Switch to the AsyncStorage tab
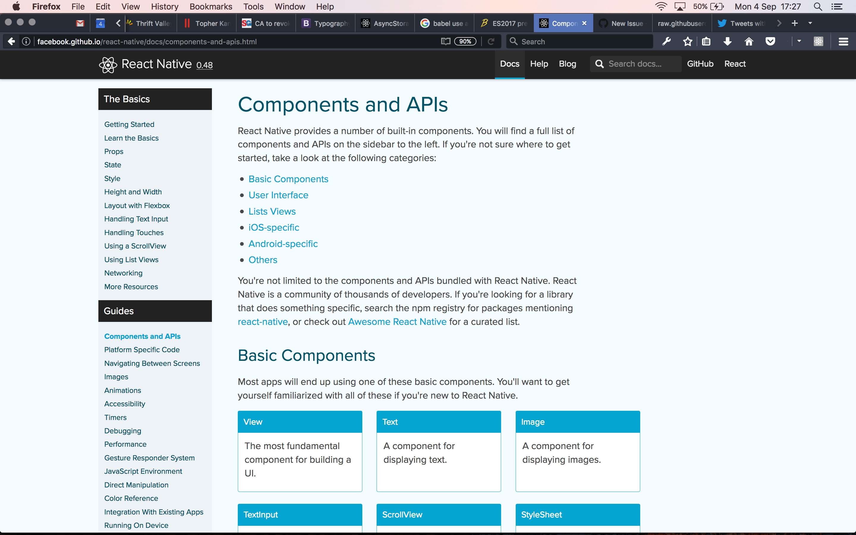Viewport: 856px width, 535px height. (385, 23)
